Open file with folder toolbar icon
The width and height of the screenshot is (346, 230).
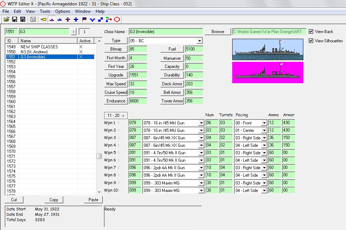coord(7,20)
